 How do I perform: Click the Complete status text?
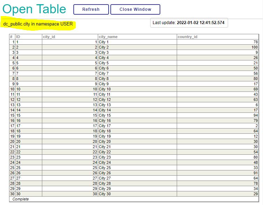click(x=21, y=199)
